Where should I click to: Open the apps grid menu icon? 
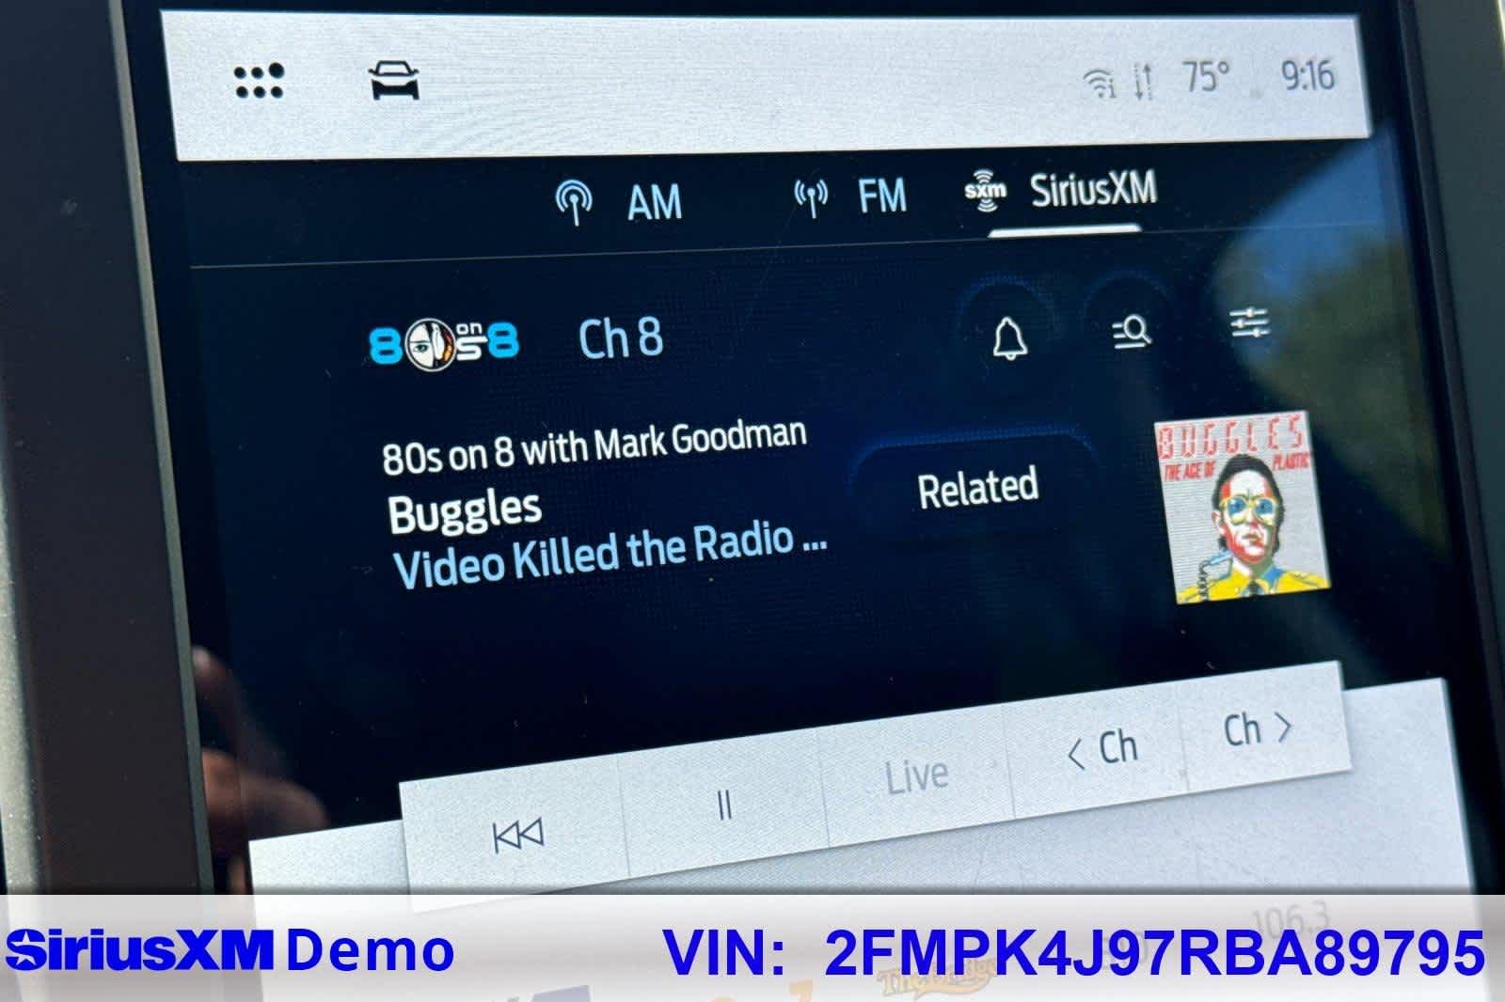click(259, 81)
